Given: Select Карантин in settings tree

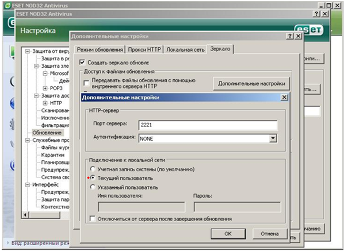Looking at the screenshot, I should (x=53, y=155).
